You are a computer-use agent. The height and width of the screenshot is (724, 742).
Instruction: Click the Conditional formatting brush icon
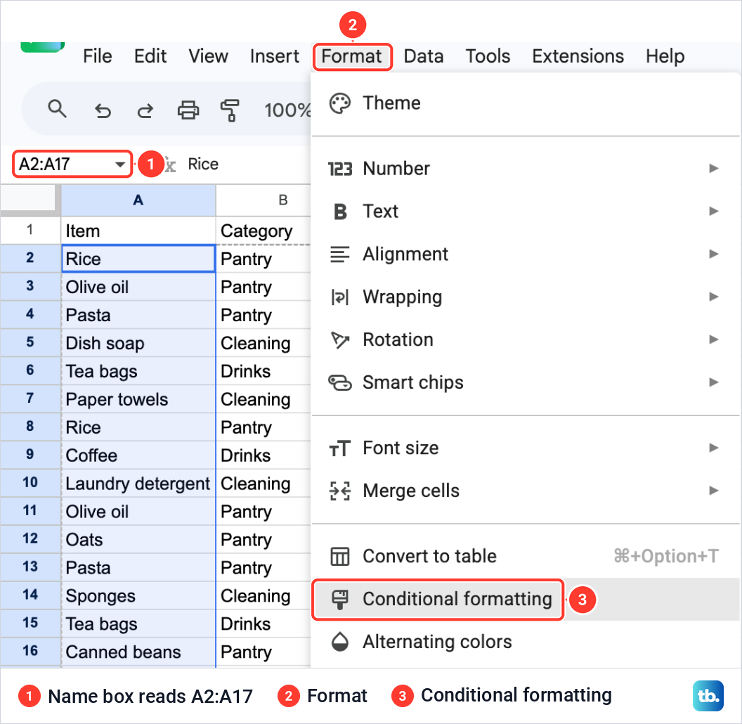tap(340, 600)
